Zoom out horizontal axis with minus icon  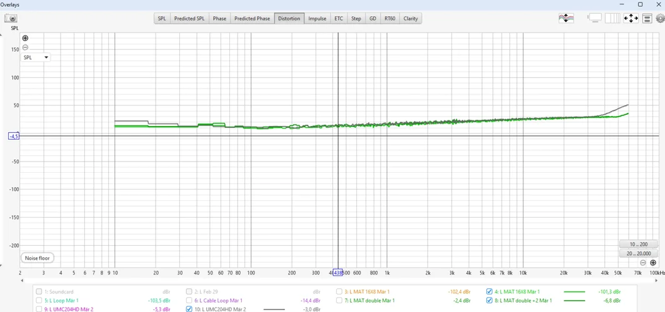[643, 263]
